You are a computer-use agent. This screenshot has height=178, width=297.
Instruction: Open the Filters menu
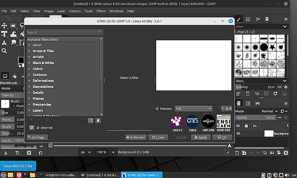coord(101,11)
